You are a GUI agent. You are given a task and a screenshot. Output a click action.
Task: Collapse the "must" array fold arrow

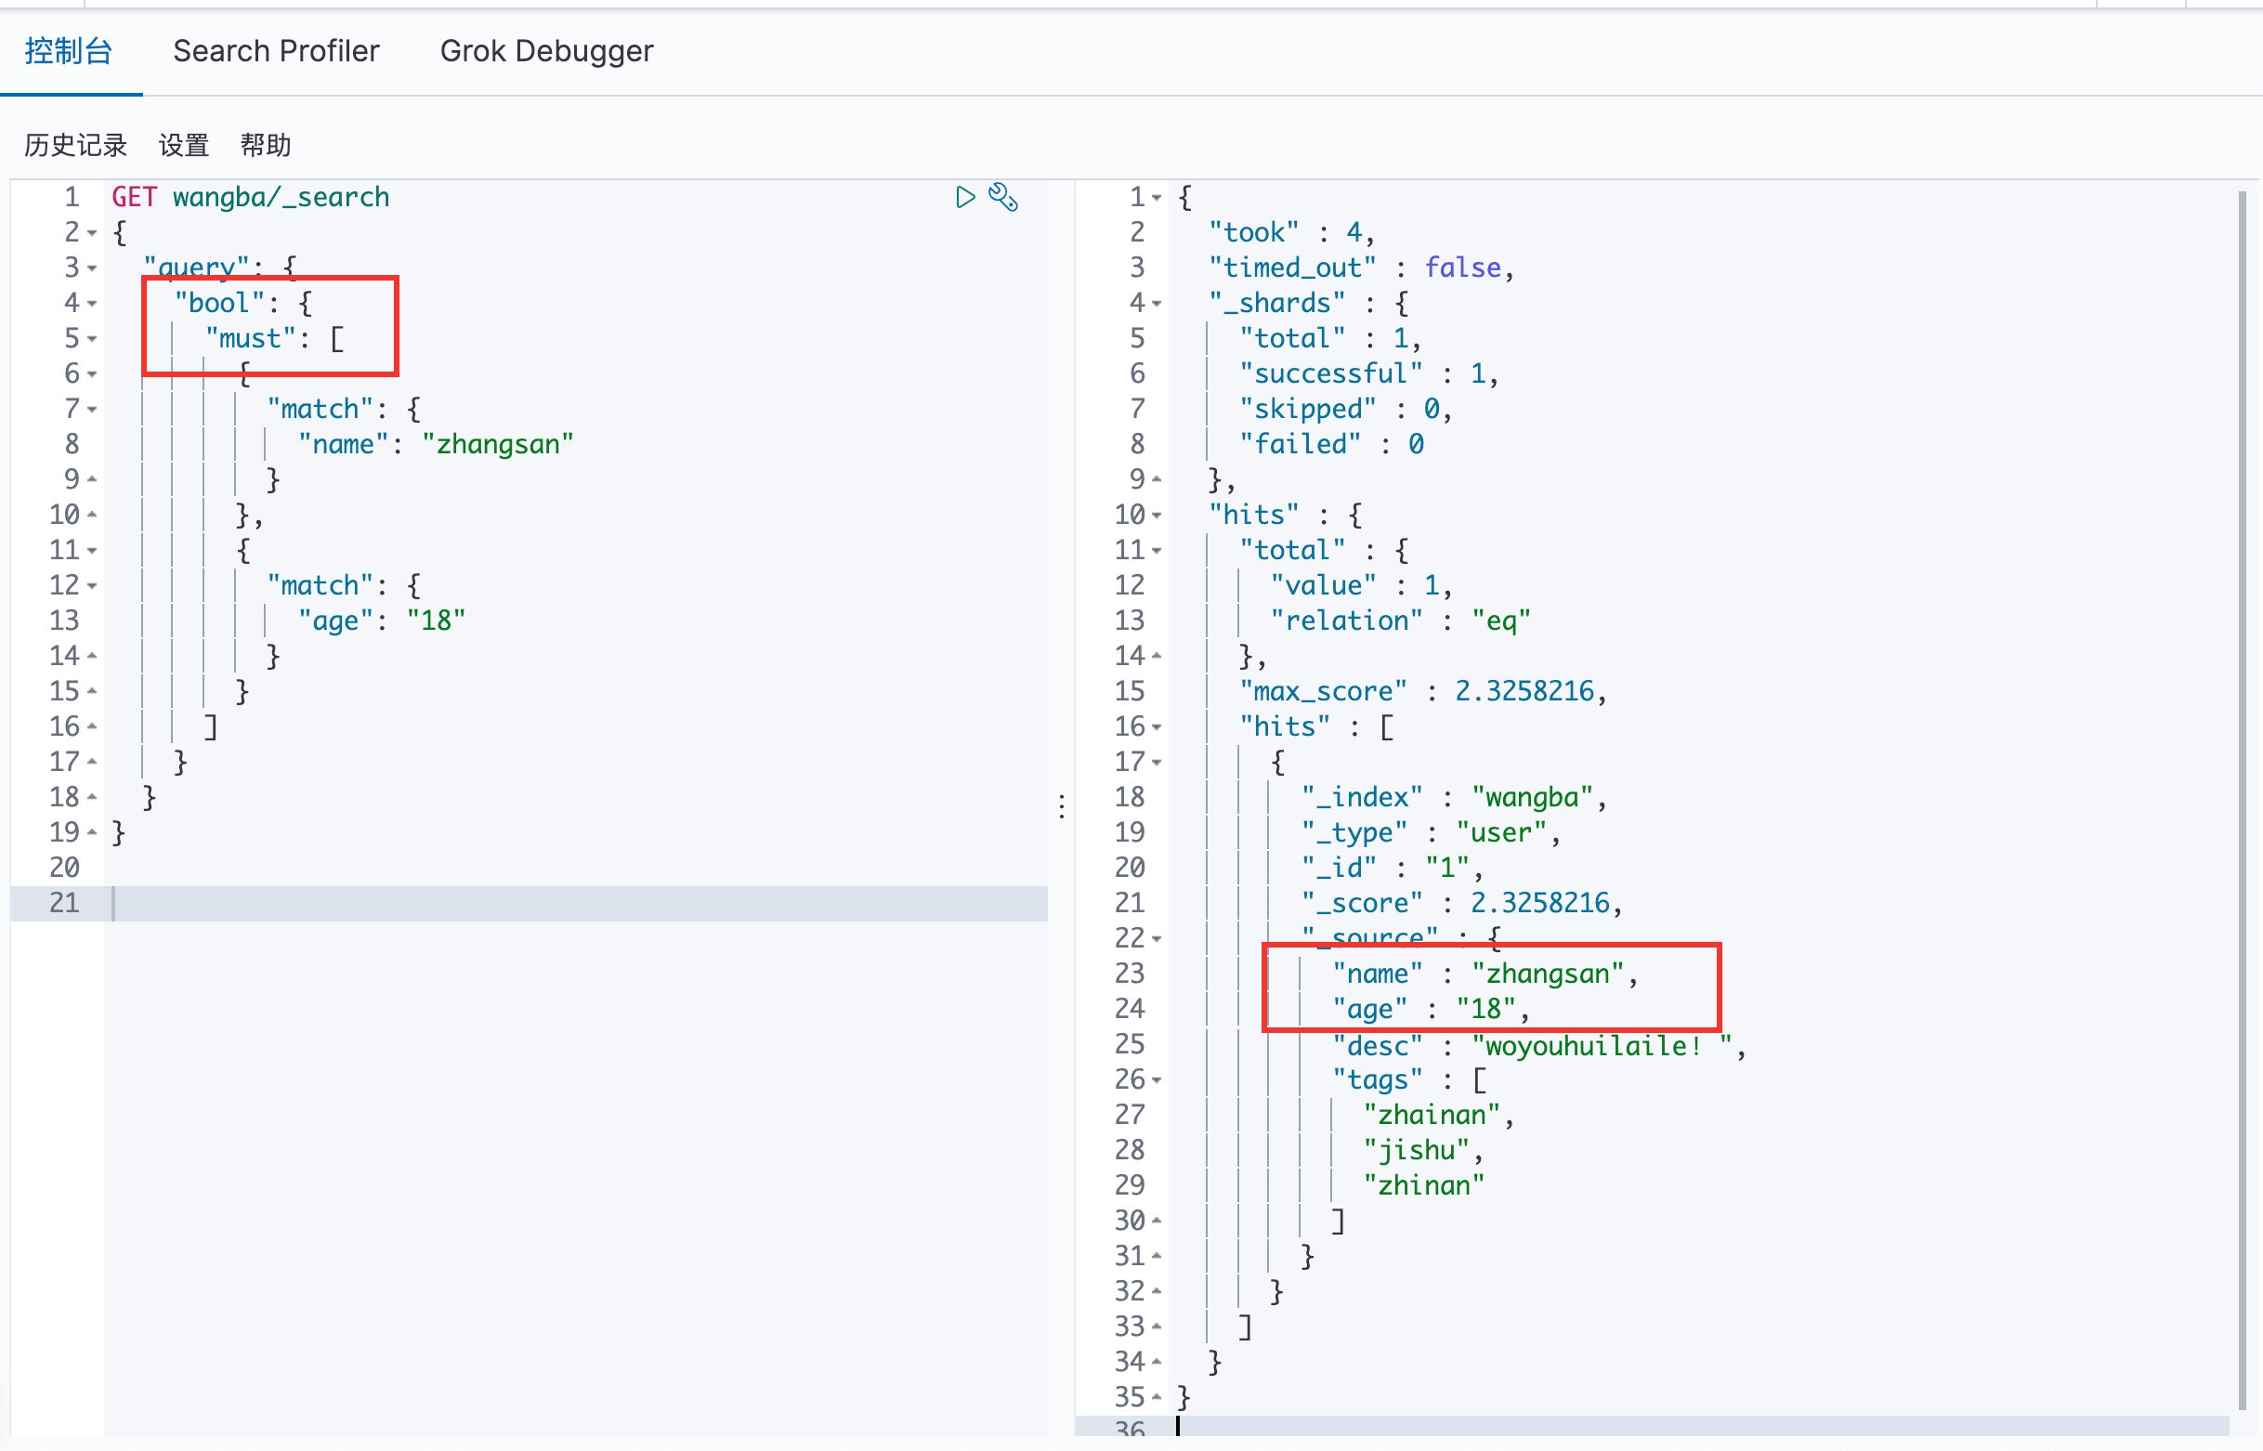click(92, 338)
